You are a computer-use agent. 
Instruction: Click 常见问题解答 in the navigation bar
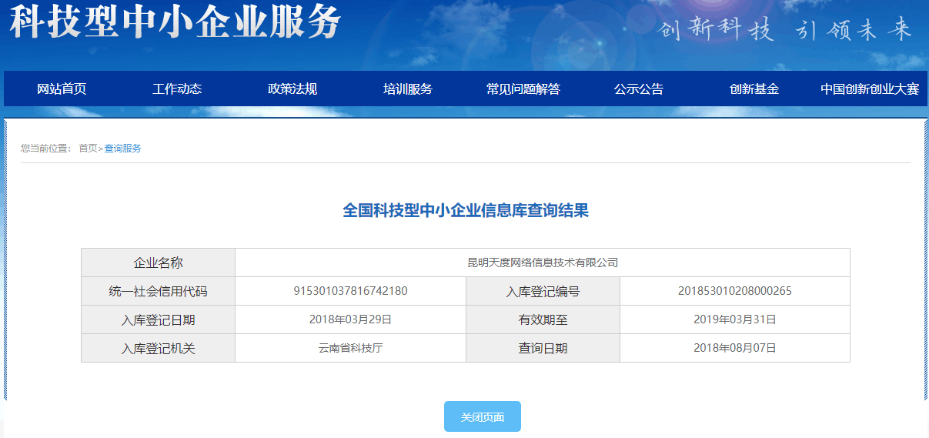523,89
